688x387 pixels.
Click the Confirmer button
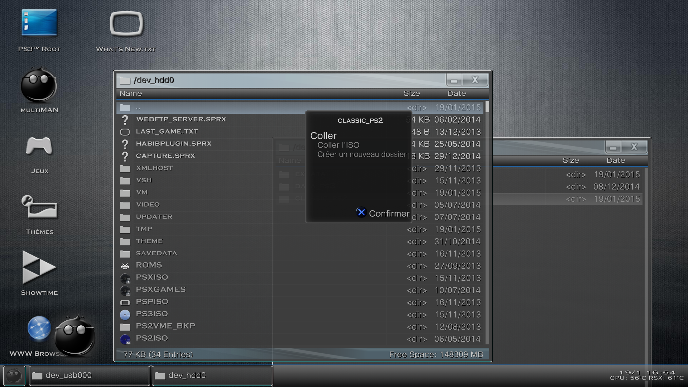click(x=382, y=213)
